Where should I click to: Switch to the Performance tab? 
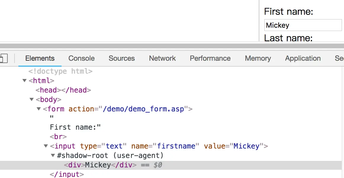pyautogui.click(x=210, y=58)
